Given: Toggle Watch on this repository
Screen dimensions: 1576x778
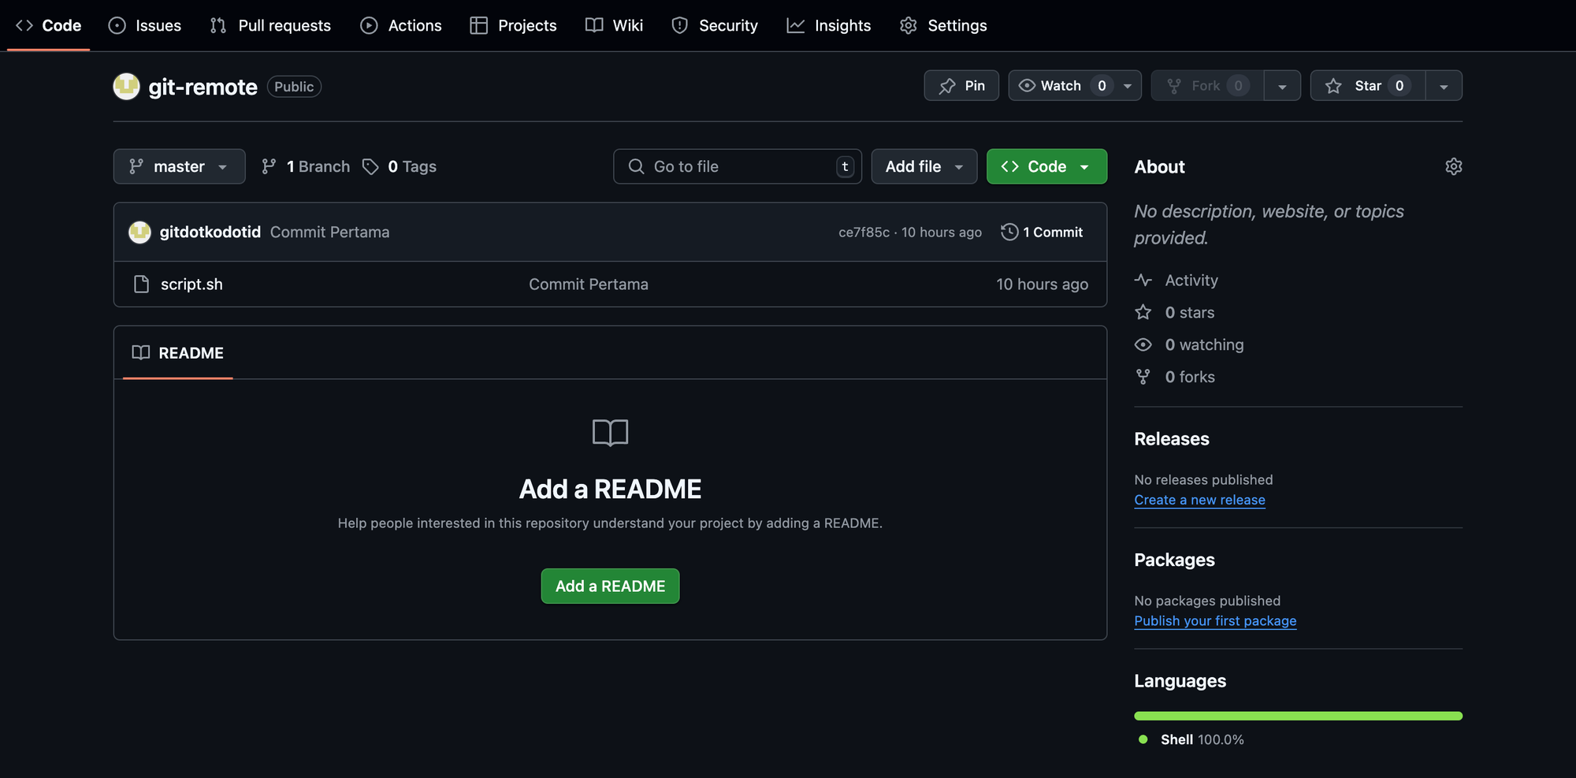Looking at the screenshot, I should (x=1061, y=86).
